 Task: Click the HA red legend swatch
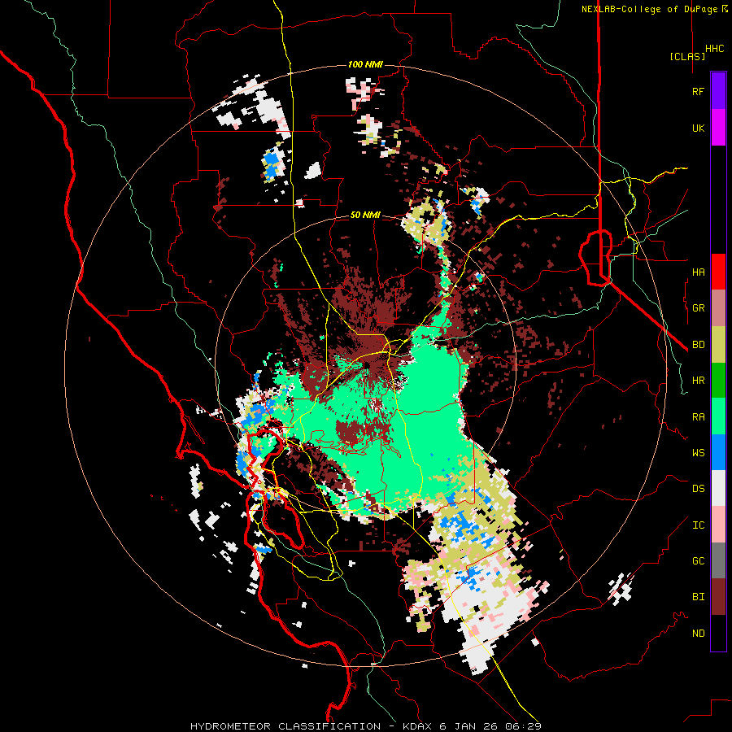point(718,272)
